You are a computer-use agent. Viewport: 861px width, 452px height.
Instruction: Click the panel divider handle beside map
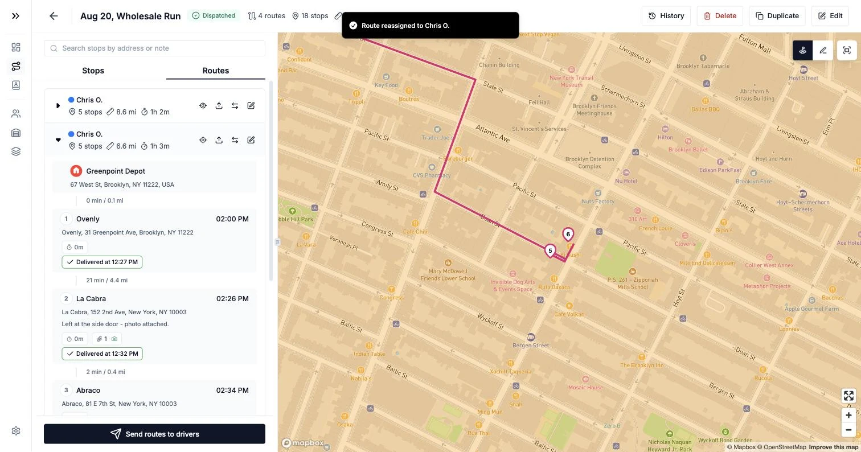tap(277, 242)
